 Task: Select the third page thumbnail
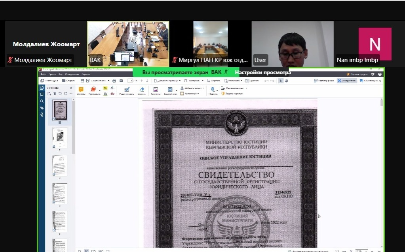tap(60, 165)
